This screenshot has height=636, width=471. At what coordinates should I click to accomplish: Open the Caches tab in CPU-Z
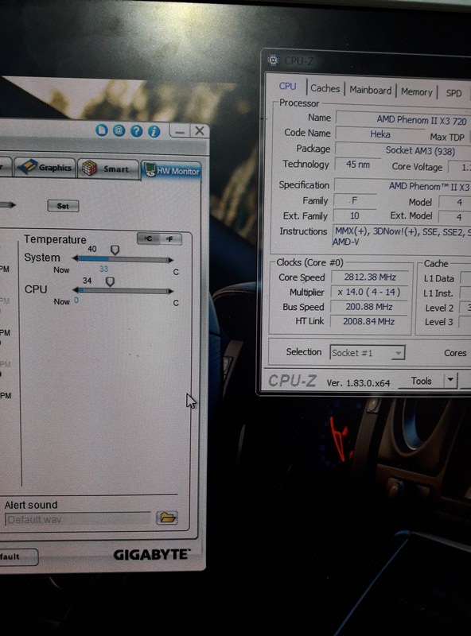tap(325, 88)
